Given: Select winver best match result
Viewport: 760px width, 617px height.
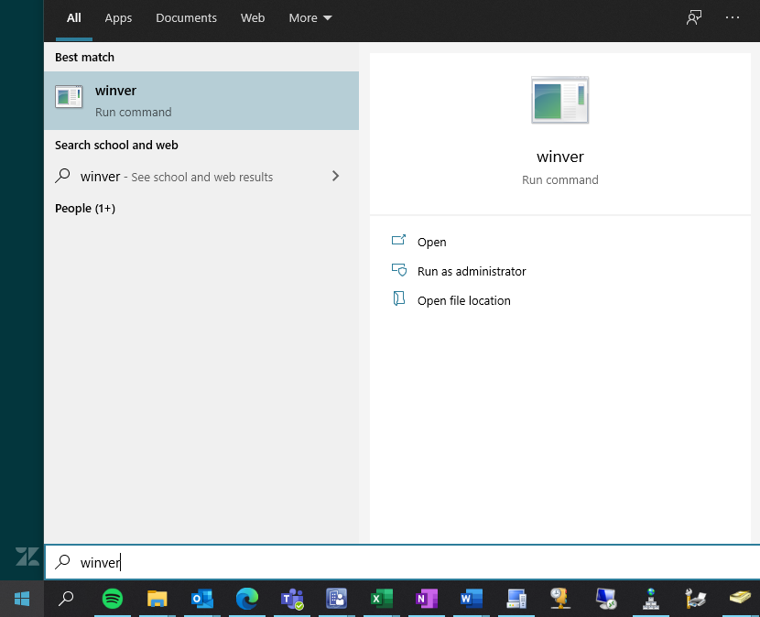Looking at the screenshot, I should (201, 101).
